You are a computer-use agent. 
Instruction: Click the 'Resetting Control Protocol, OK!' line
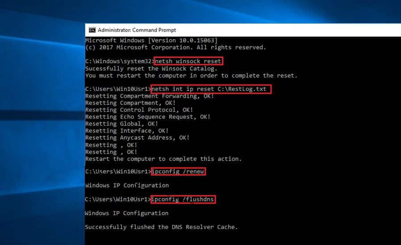coord(139,110)
